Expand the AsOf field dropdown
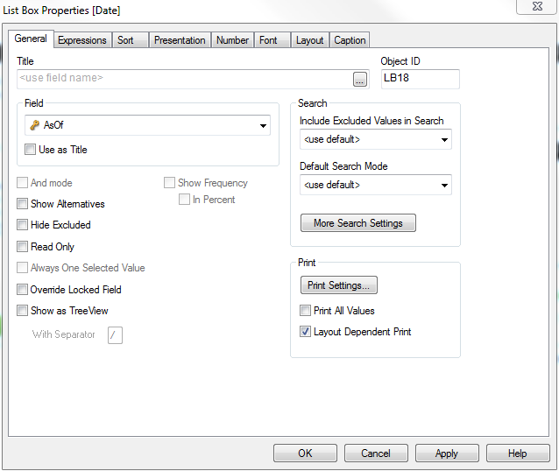 click(x=263, y=126)
